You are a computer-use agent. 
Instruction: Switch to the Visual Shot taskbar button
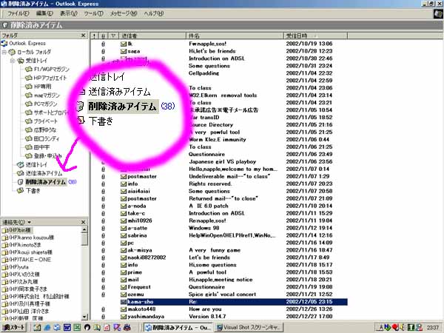[x=248, y=328]
